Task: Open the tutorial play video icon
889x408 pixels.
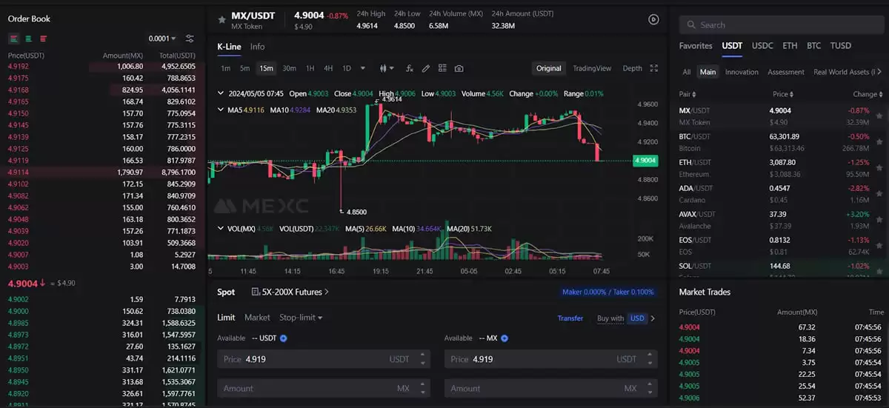Action: (x=653, y=20)
